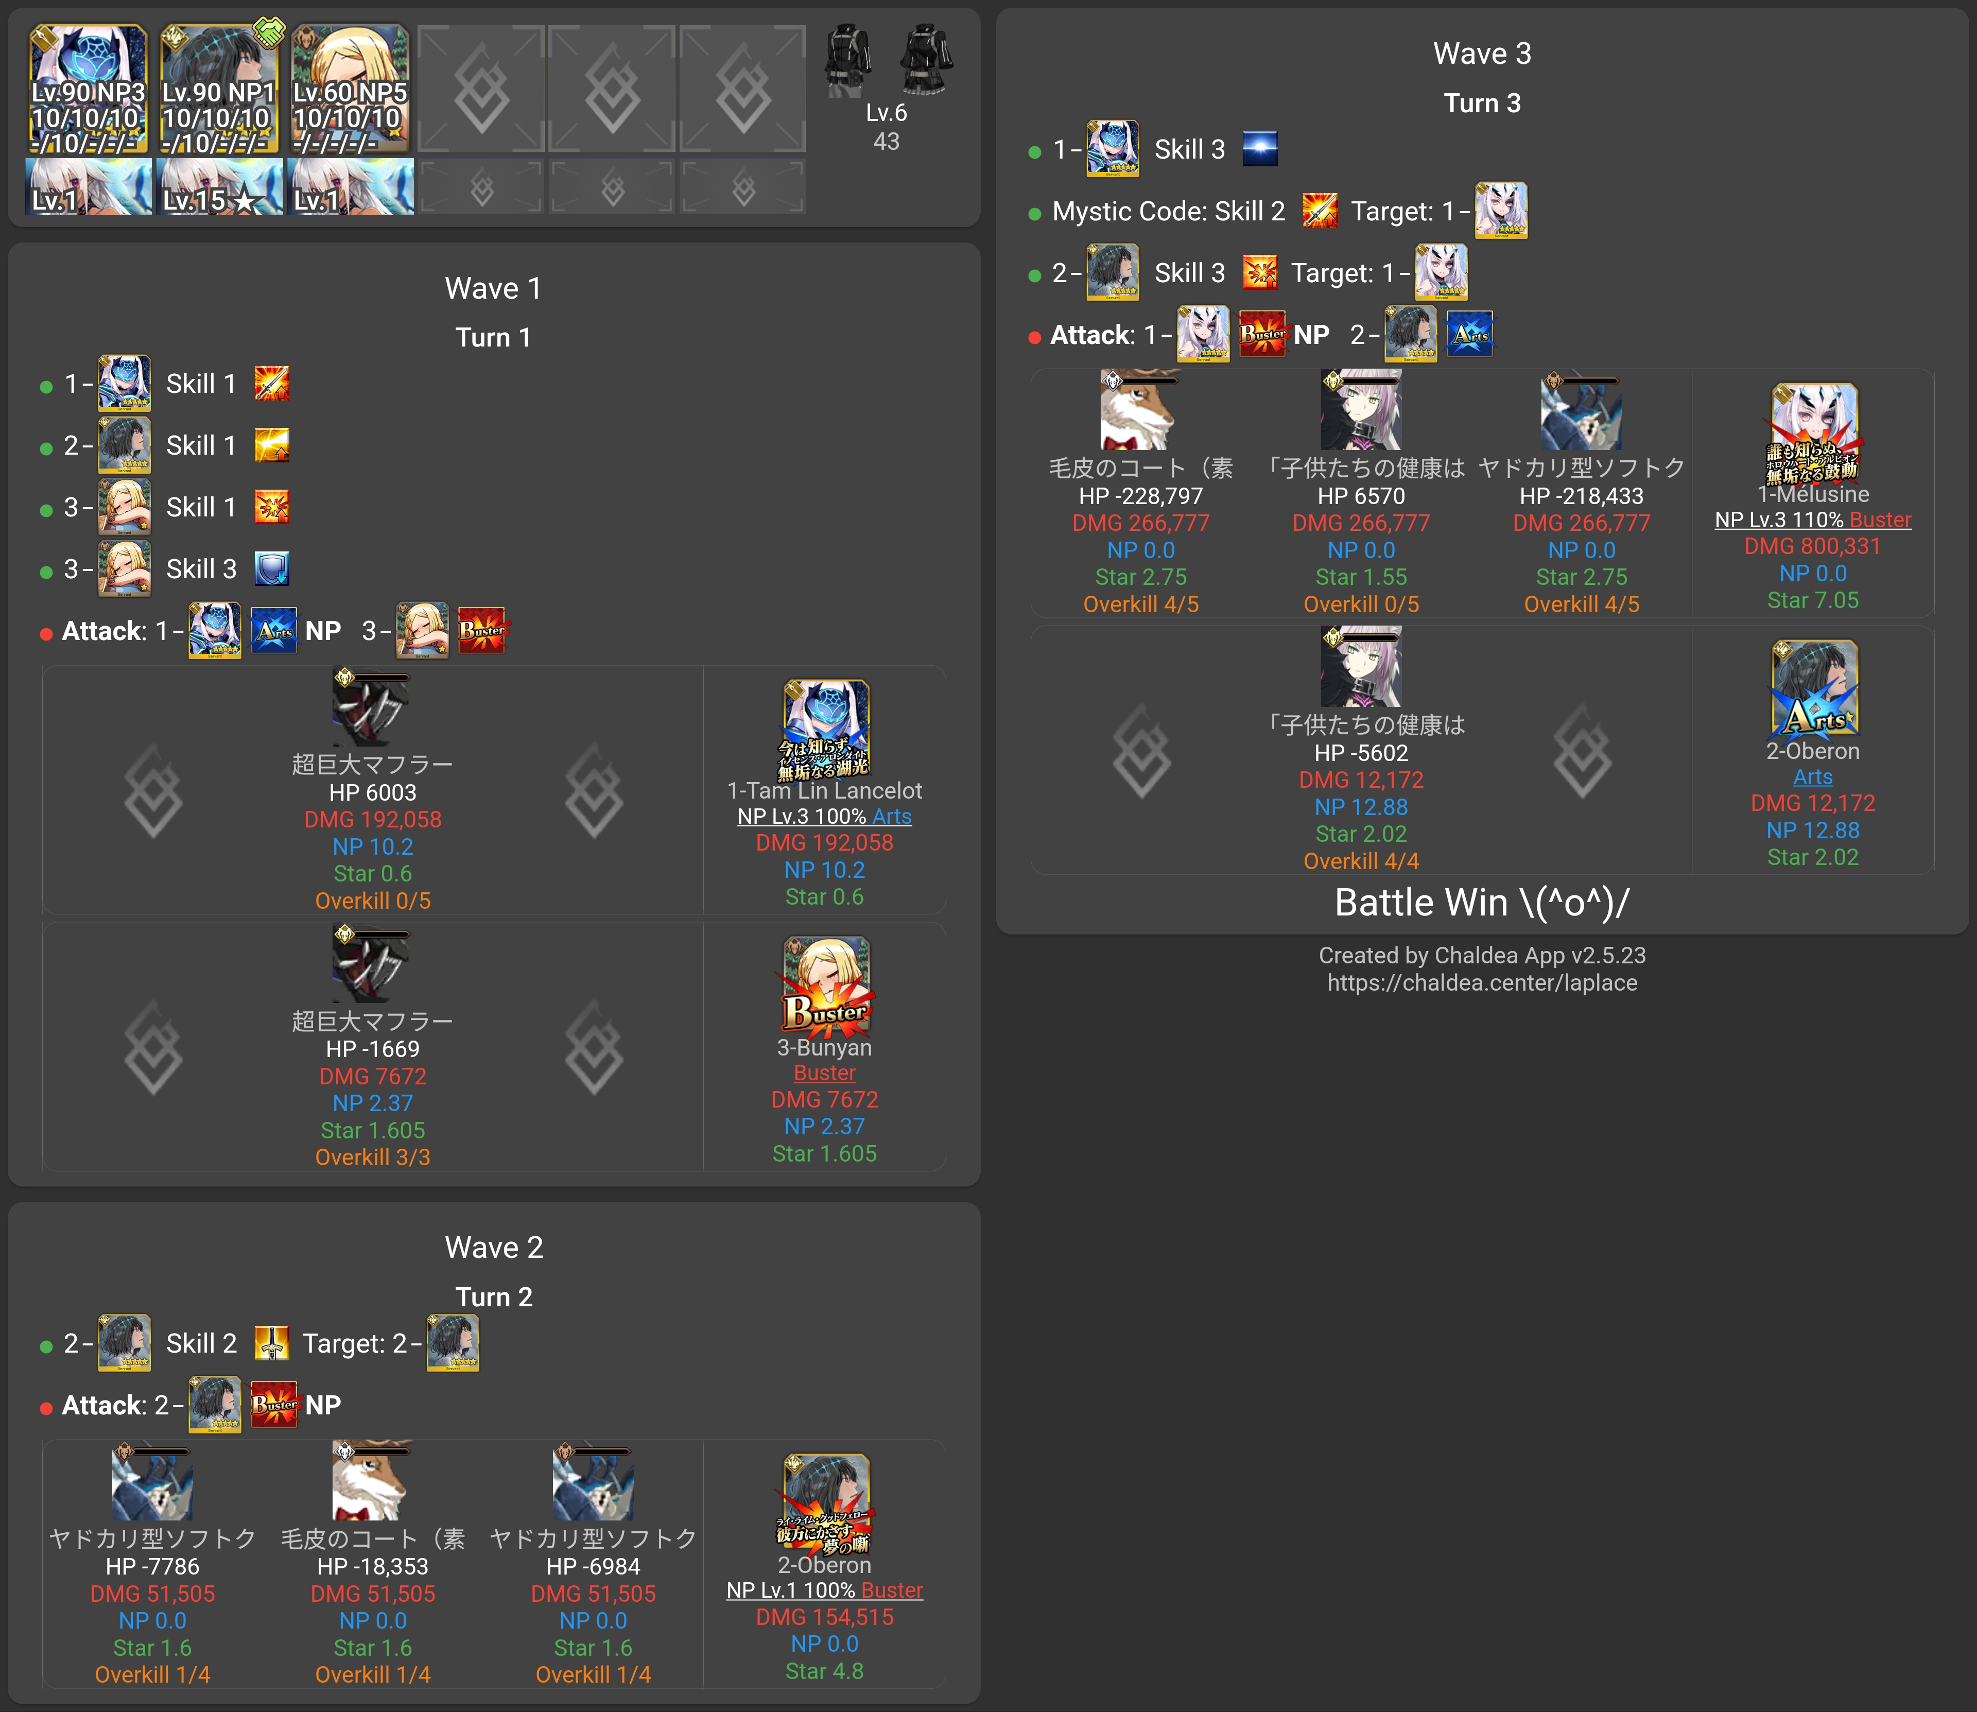Click Bunyan's Skill 3 shield icon

[272, 569]
